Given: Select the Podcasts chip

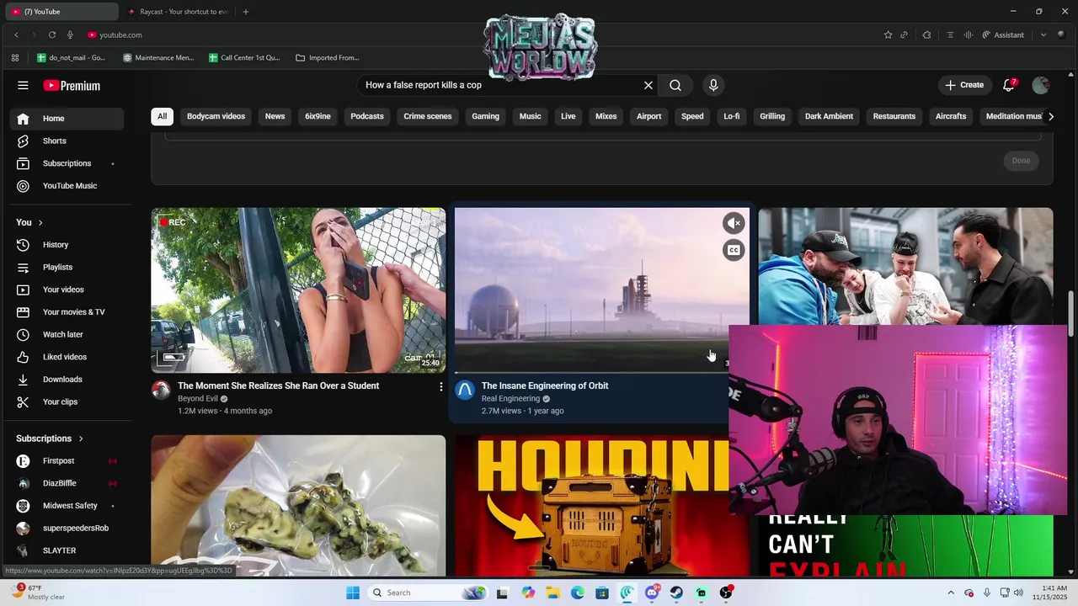Looking at the screenshot, I should 367,116.
